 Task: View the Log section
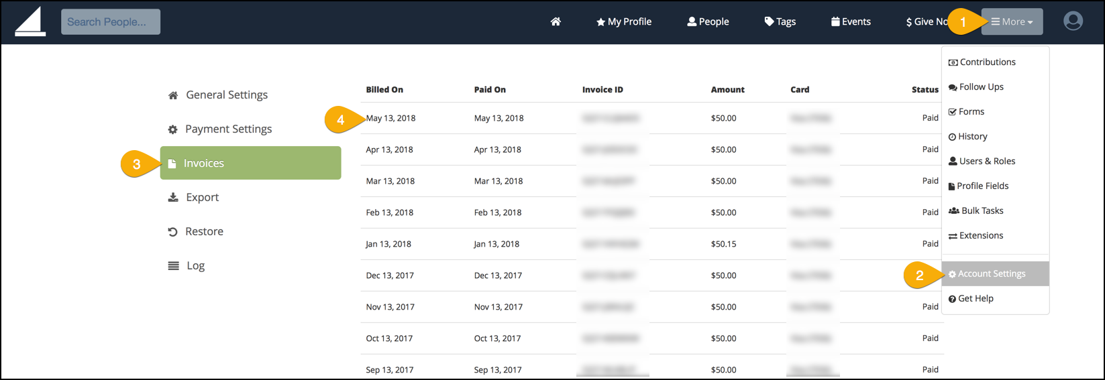pyautogui.click(x=195, y=266)
